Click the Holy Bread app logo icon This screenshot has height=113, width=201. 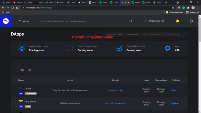tap(21, 101)
